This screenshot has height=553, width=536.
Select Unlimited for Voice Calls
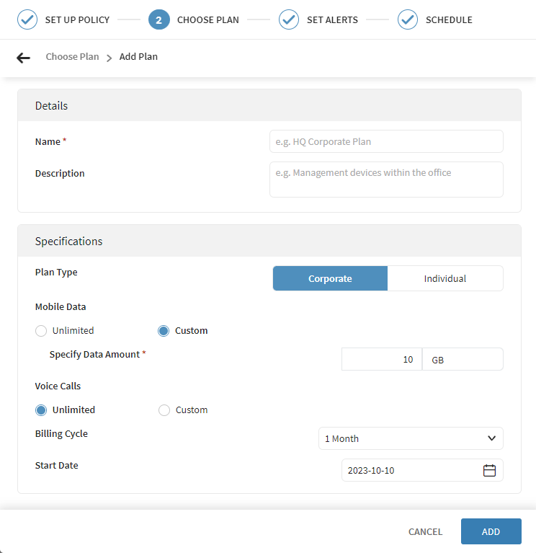coord(42,410)
